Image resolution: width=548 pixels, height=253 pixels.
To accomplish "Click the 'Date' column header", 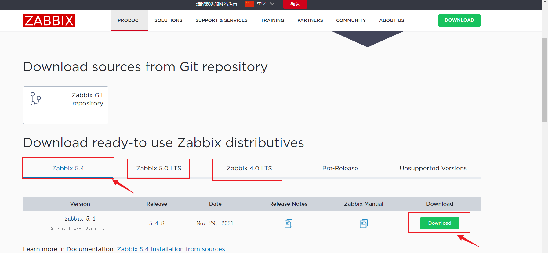I will coord(215,204).
